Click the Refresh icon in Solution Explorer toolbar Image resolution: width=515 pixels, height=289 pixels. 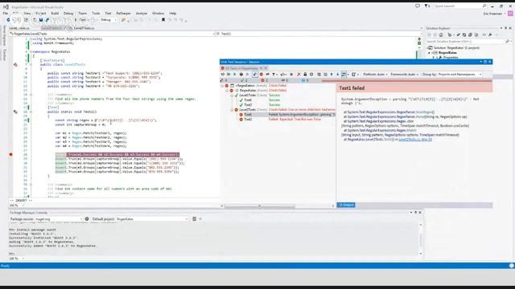[464, 35]
